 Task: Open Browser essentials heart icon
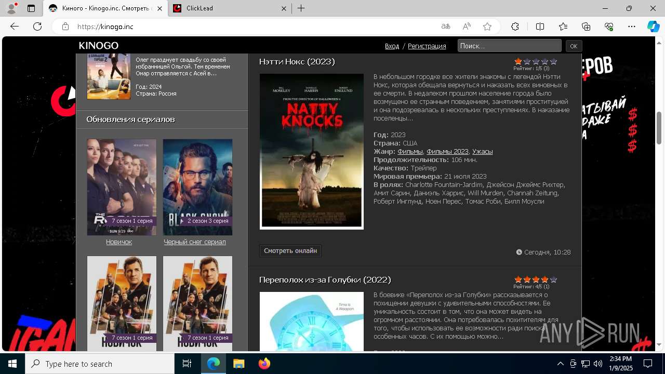pos(609,26)
